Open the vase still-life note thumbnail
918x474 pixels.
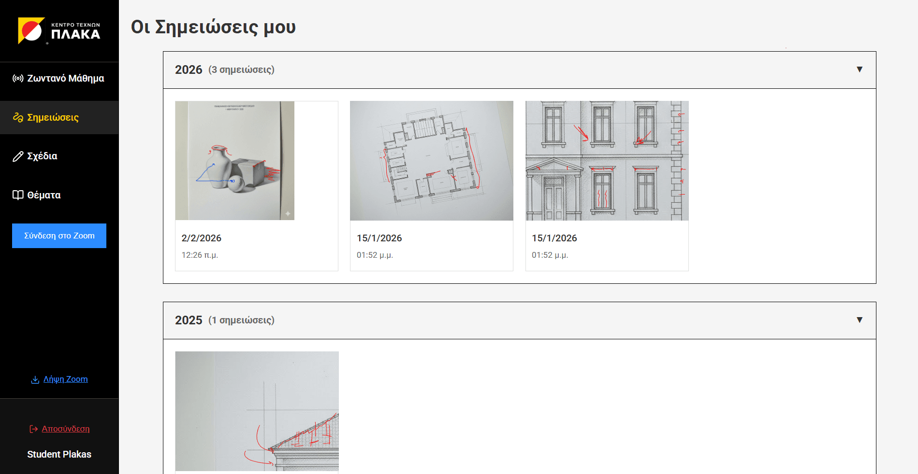235,161
